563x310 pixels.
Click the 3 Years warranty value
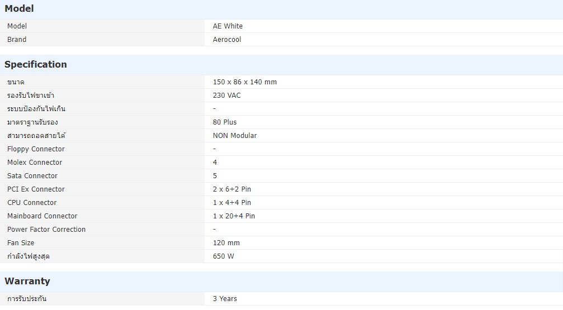[225, 299]
